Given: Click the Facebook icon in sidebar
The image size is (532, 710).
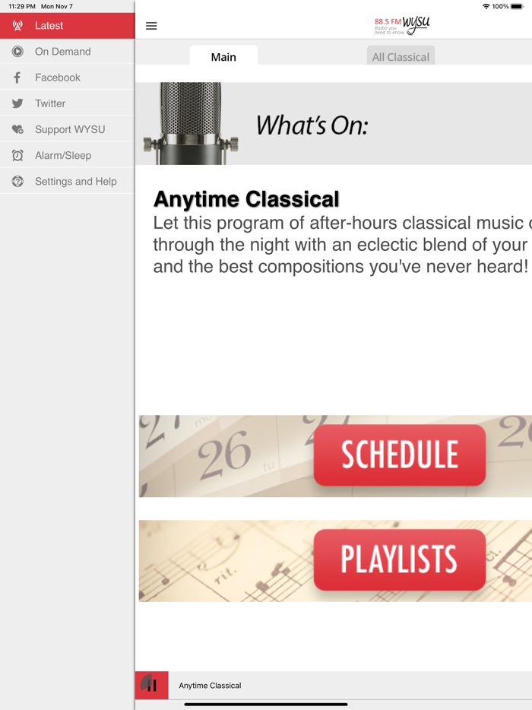Looking at the screenshot, I should click(17, 77).
